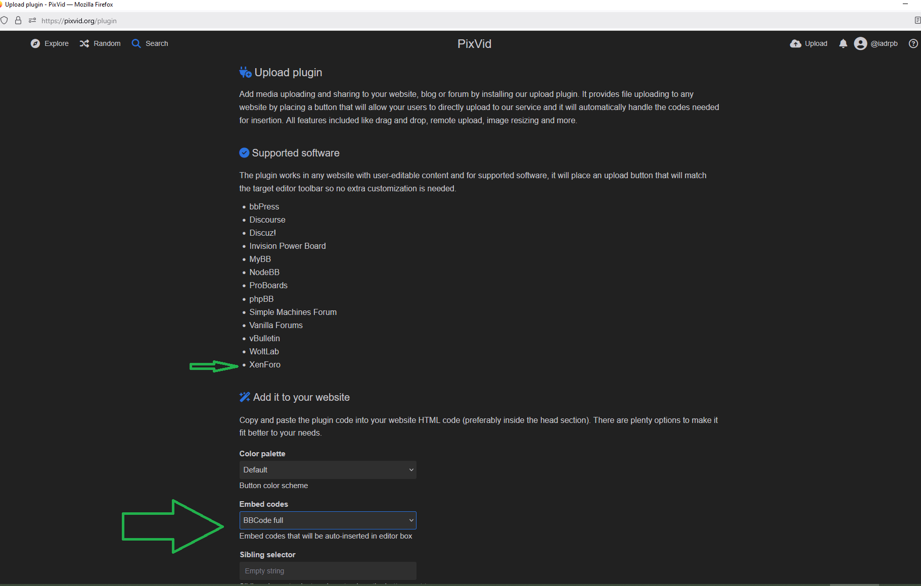Go to the PixVid home logo
The image size is (921, 586).
pos(474,44)
